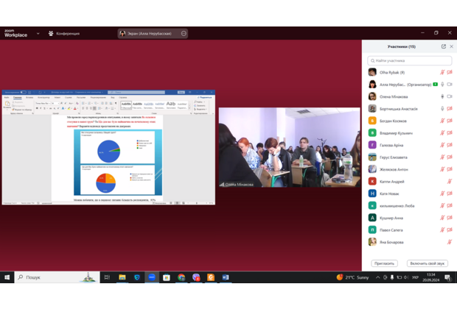Open the Windows Start menu
This screenshot has height=309, width=457.
click(x=7, y=277)
